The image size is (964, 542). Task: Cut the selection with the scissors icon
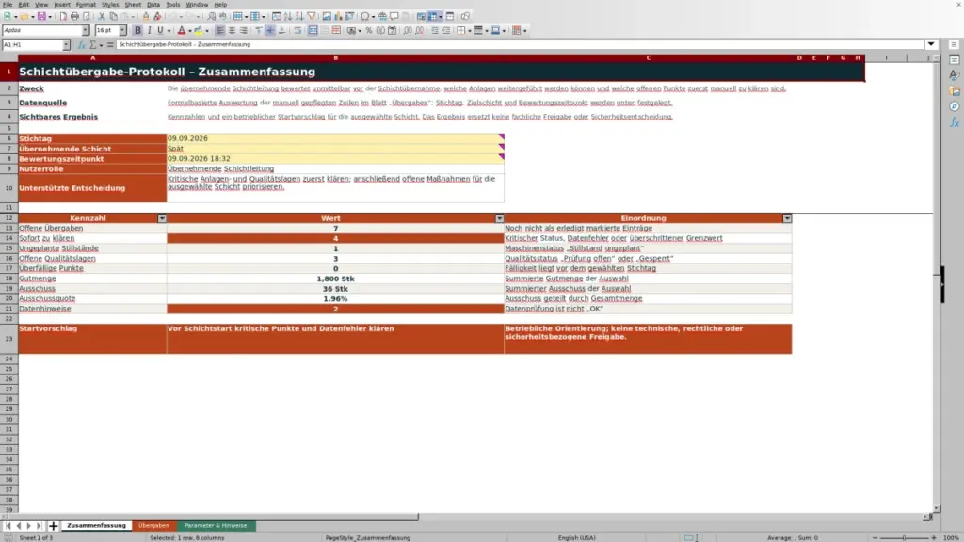[x=102, y=17]
